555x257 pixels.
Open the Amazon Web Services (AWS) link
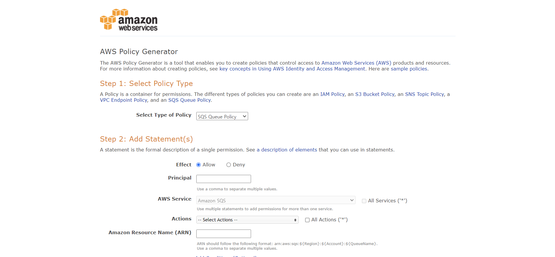click(356, 63)
